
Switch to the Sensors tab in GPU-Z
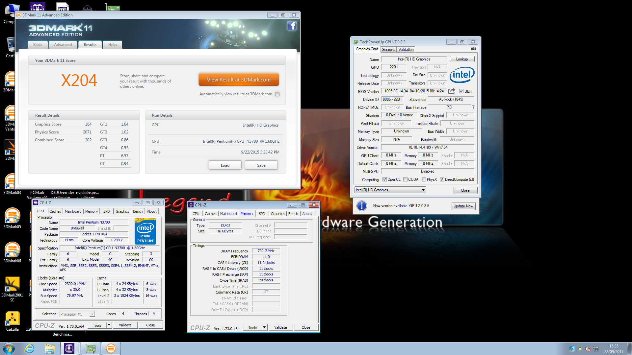pyautogui.click(x=388, y=50)
